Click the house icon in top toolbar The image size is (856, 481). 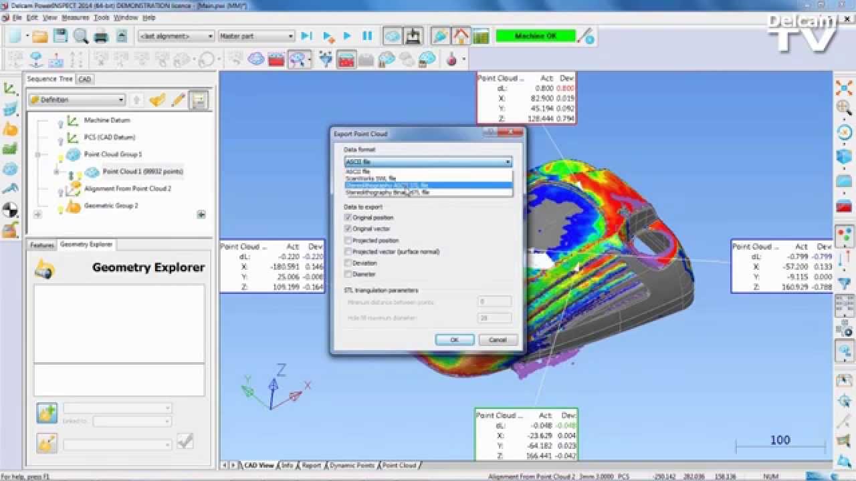460,36
